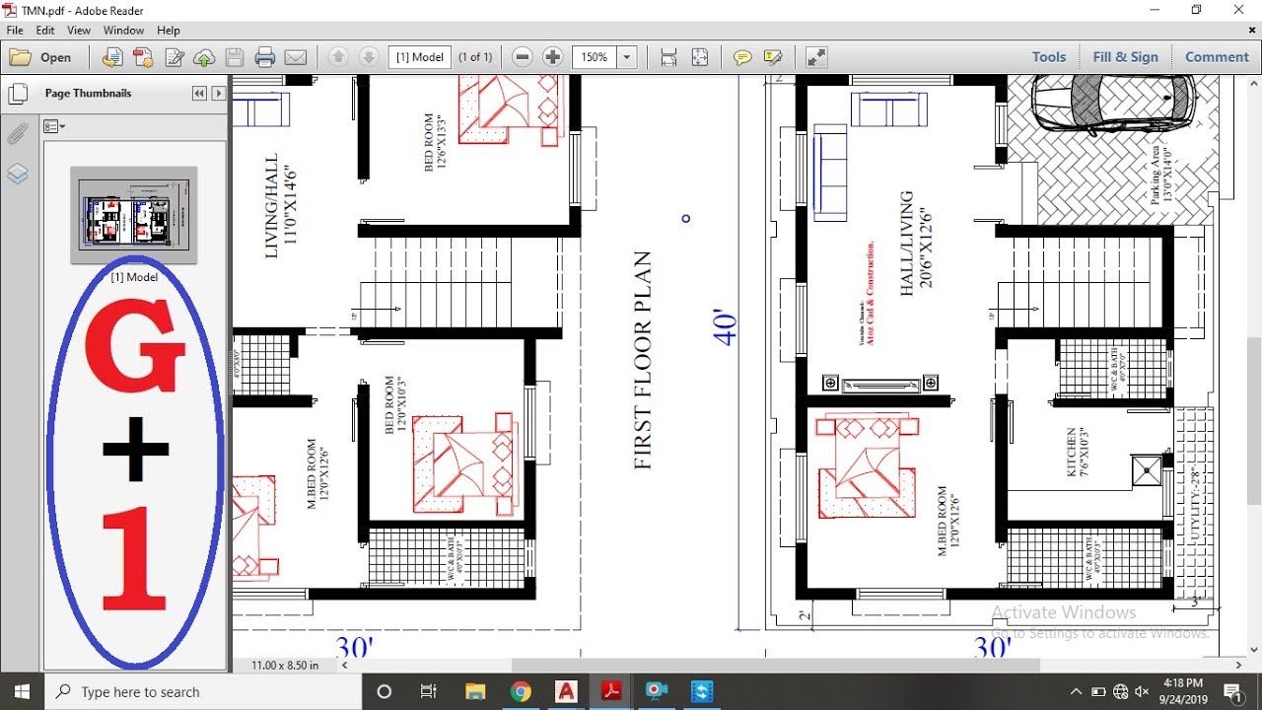1262x710 pixels.
Task: Open the File menu
Action: pyautogui.click(x=15, y=31)
